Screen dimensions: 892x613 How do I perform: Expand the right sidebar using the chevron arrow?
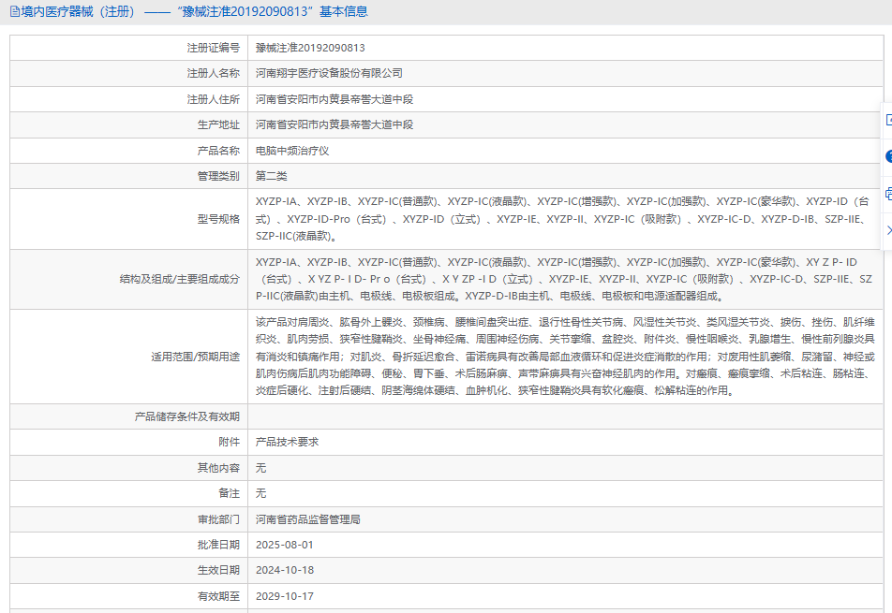point(887,229)
